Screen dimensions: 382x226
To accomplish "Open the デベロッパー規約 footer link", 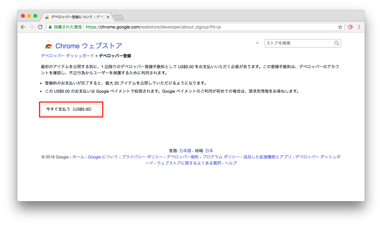I will (183, 157).
